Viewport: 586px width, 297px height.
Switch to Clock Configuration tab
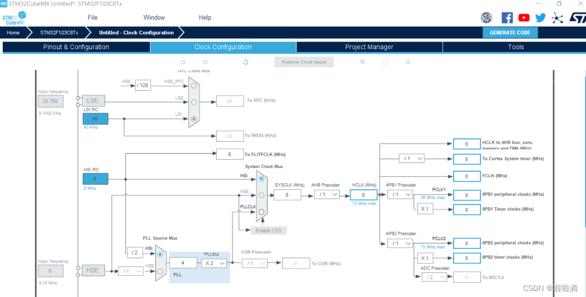click(x=223, y=47)
